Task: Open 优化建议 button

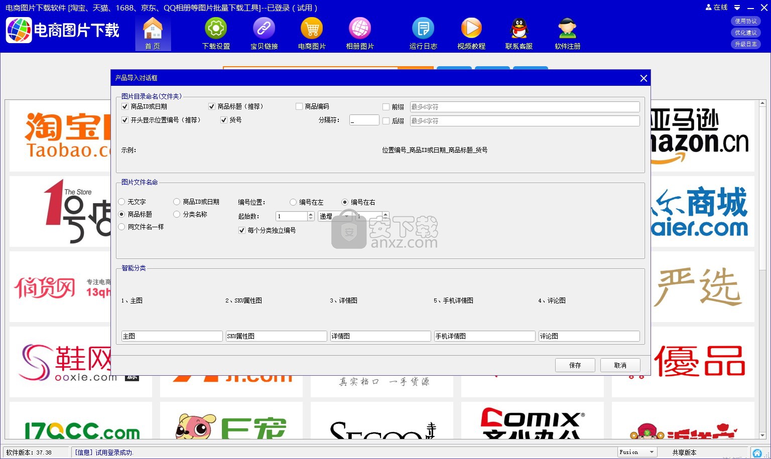Action: pyautogui.click(x=746, y=33)
